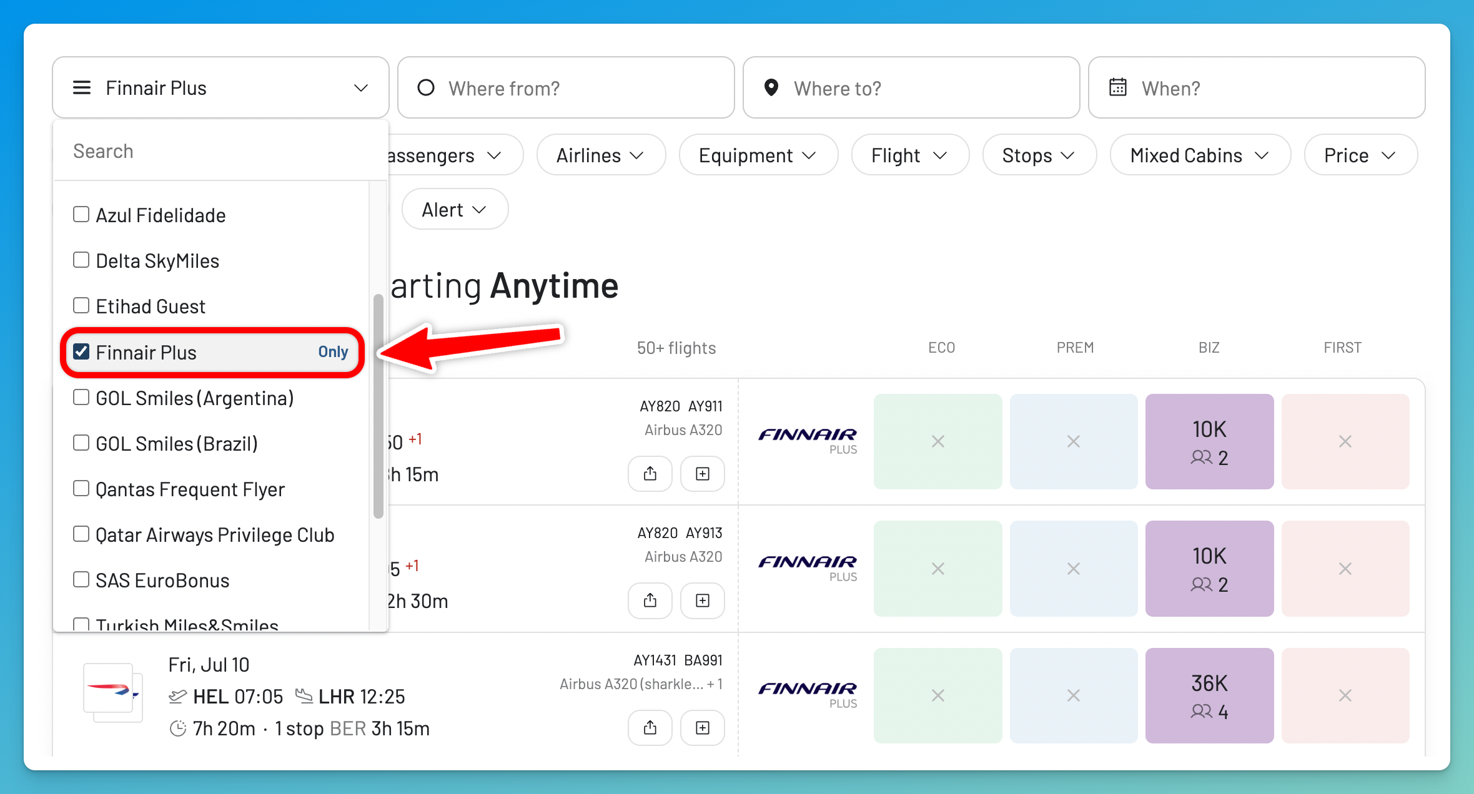Image resolution: width=1474 pixels, height=794 pixels.
Task: Click the Finnair Plus logo on the AY913 row
Action: pyautogui.click(x=808, y=568)
